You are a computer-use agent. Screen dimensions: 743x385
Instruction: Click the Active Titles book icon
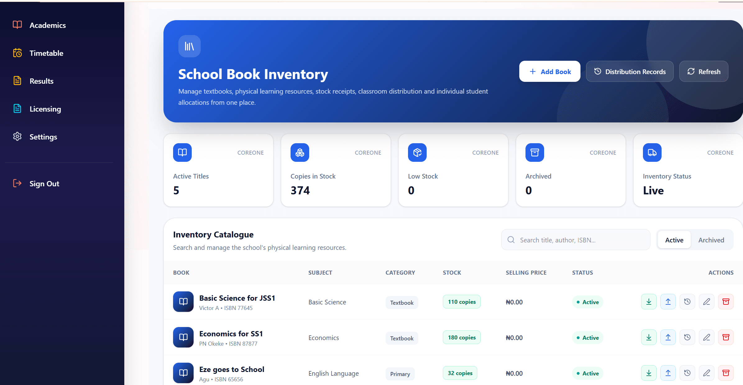pyautogui.click(x=182, y=153)
